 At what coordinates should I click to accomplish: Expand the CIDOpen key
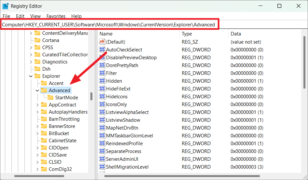37,148
